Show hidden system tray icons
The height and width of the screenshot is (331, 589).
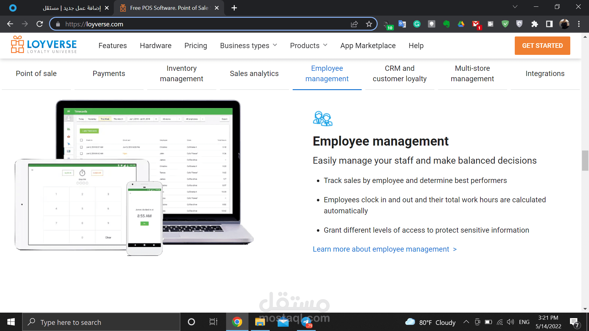coord(466,322)
